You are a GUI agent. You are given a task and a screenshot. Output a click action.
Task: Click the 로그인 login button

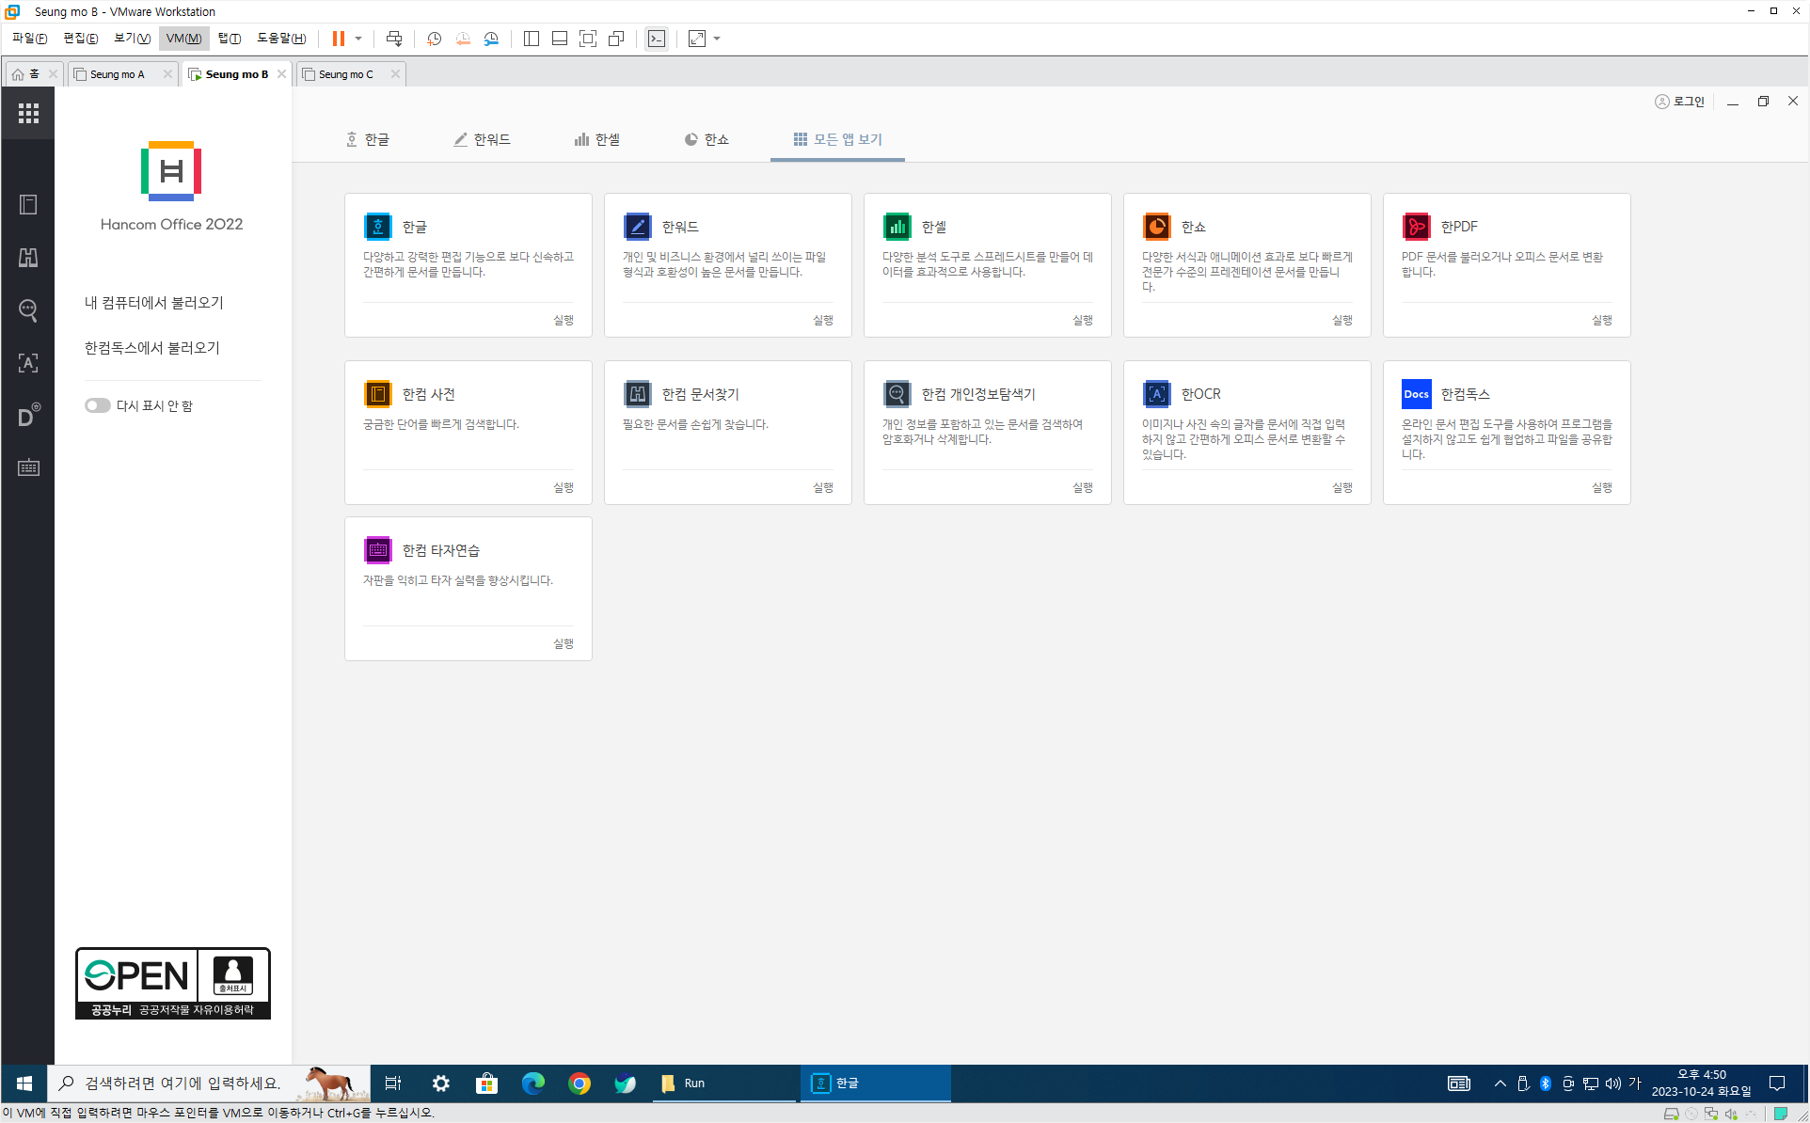1680,102
